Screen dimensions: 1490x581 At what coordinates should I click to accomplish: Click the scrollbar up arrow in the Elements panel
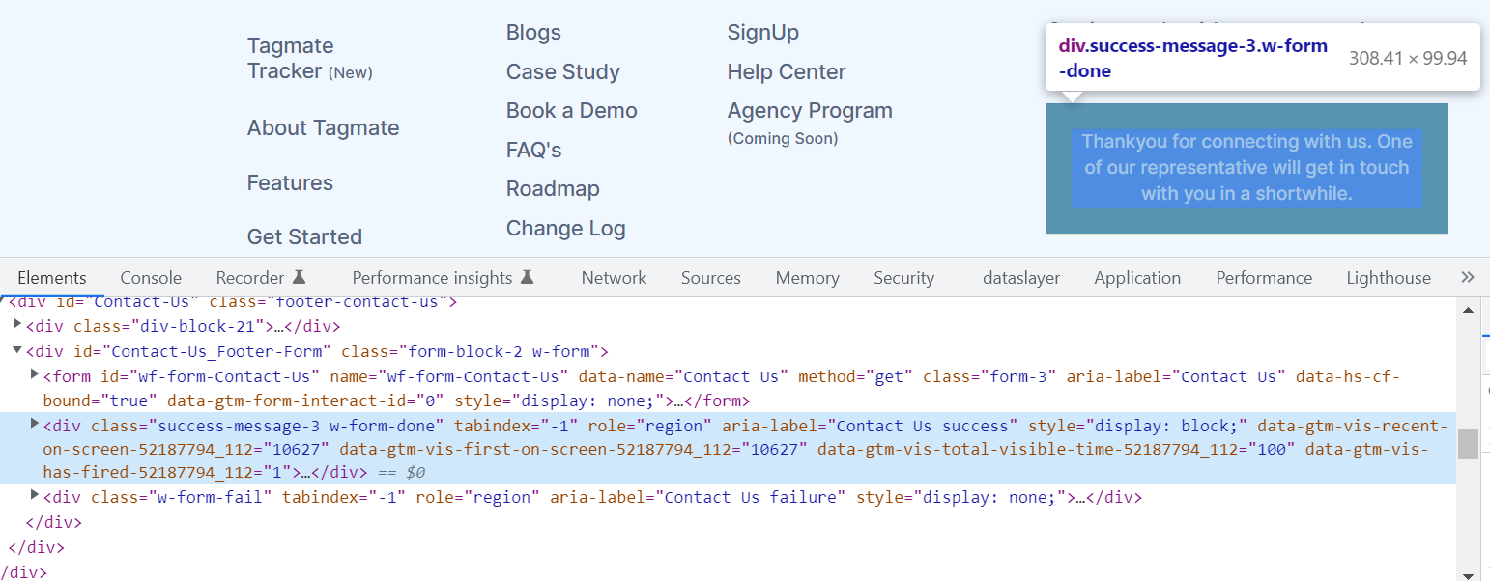click(x=1468, y=310)
